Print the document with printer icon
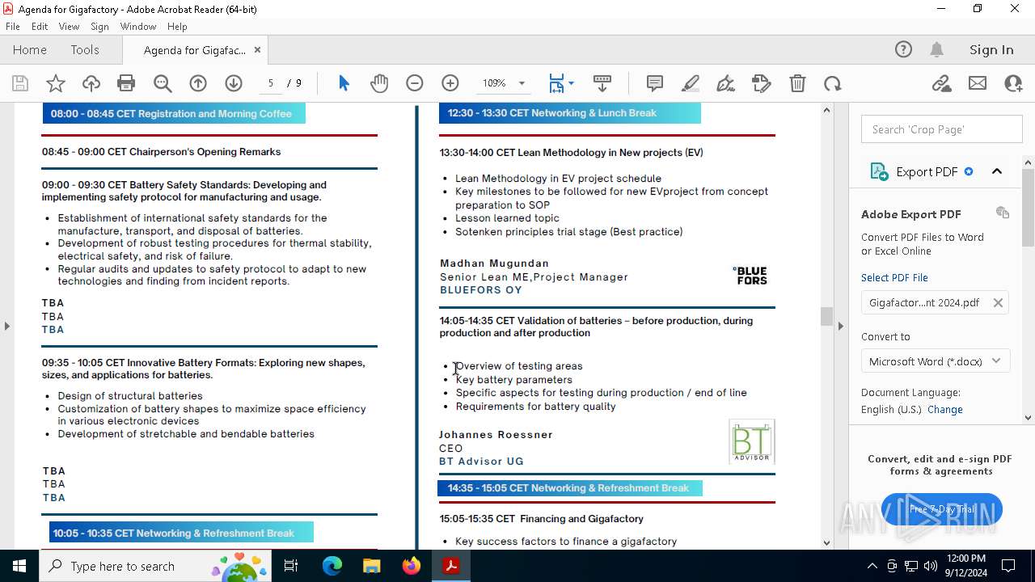This screenshot has width=1035, height=582. tap(126, 83)
